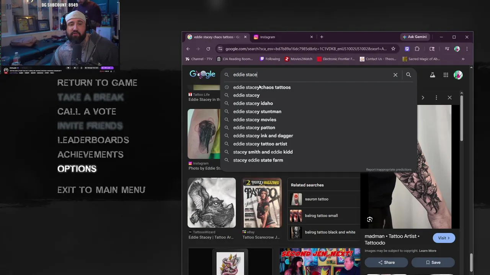Select RETURN TO GAME in the pause menu
The image size is (490, 275).
tap(97, 83)
